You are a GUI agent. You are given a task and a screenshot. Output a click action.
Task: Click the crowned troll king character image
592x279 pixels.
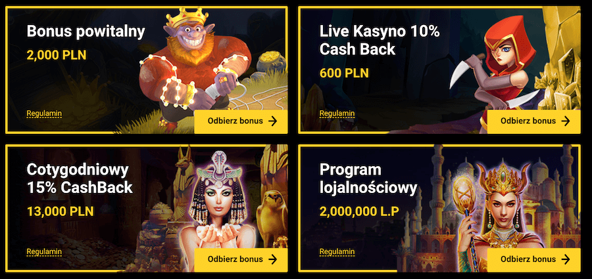pyautogui.click(x=195, y=66)
